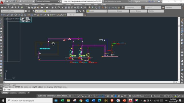184x103 pixels.
Task: Switch to the Layout1 tab
Action: (13, 93)
